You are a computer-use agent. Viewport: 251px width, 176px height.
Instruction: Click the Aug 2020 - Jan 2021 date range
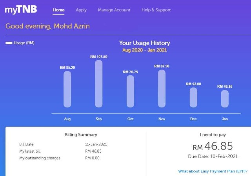[x=145, y=50]
